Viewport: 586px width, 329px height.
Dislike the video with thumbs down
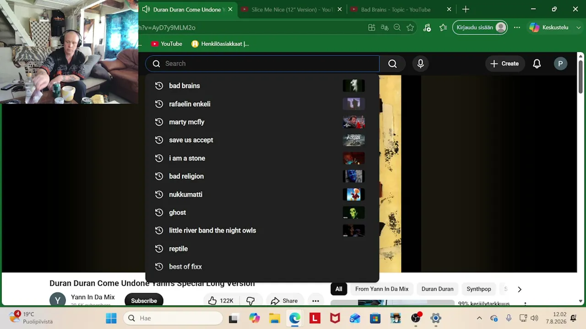coord(250,301)
